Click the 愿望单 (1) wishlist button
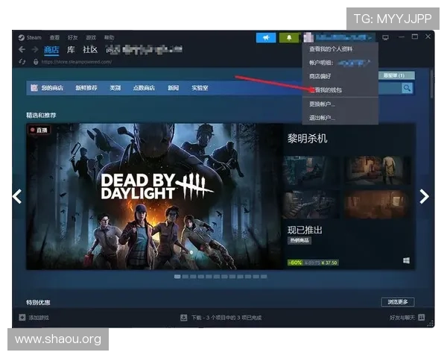Screen dimensions: 447x358 point(396,75)
